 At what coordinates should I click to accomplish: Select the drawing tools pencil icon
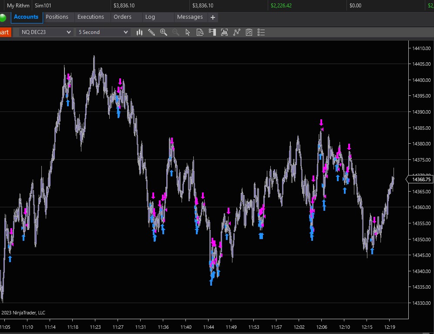[x=151, y=32]
